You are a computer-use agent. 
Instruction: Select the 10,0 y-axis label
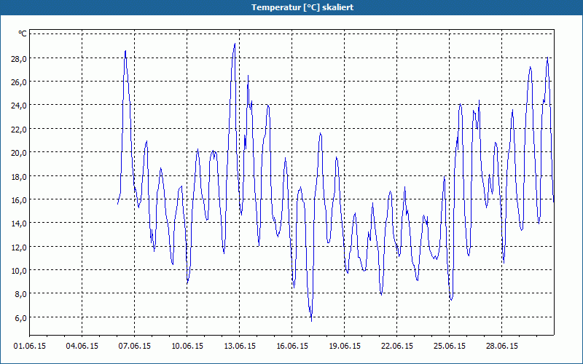[19, 271]
